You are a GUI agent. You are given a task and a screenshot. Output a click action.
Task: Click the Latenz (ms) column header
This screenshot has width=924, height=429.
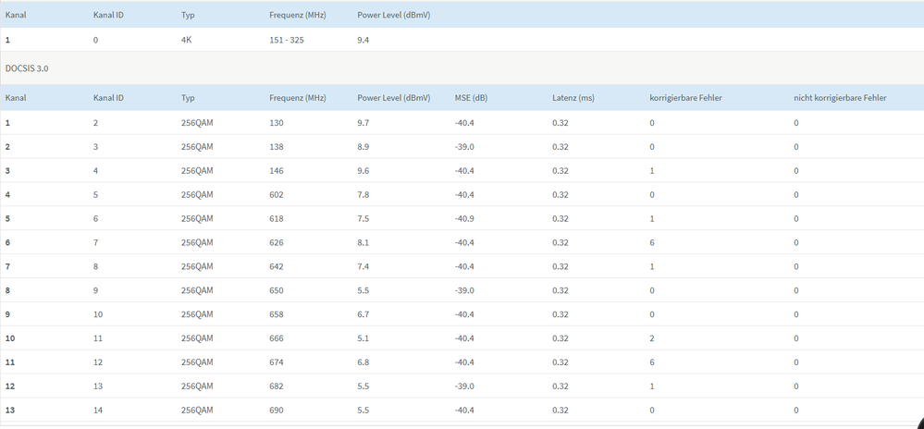pos(573,98)
